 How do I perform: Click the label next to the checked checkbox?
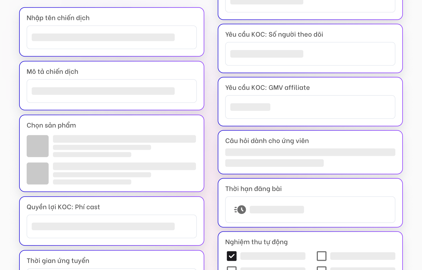pyautogui.click(x=273, y=256)
